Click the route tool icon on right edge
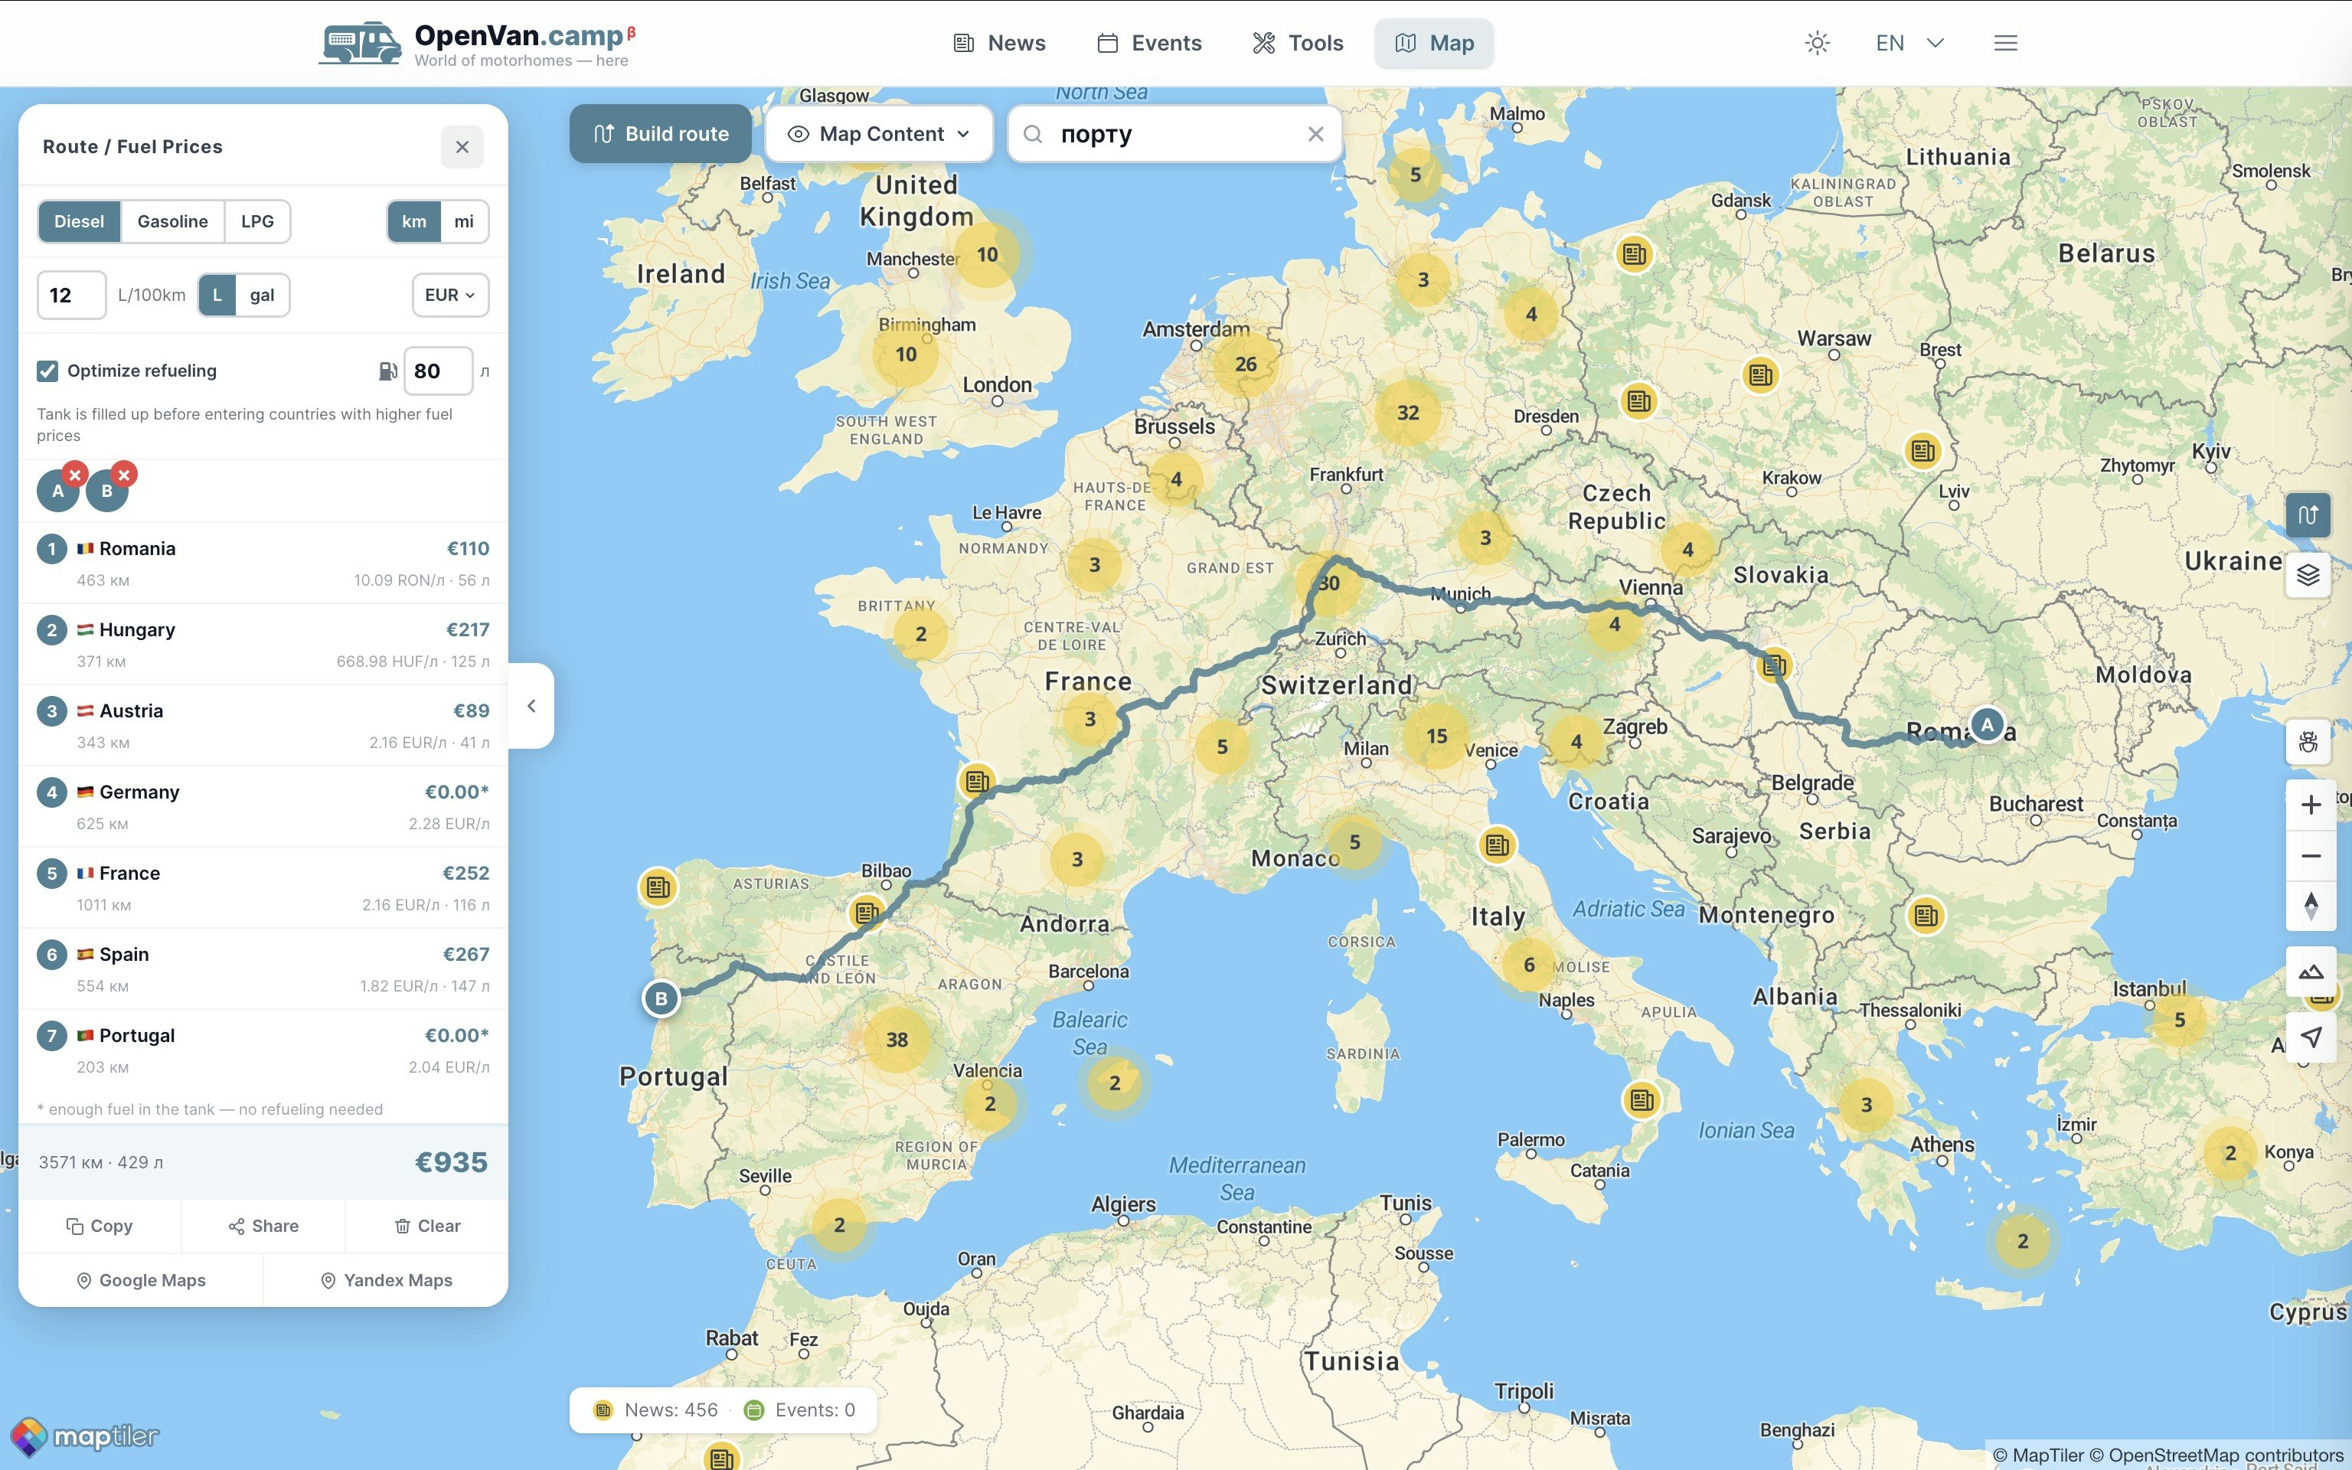The height and width of the screenshot is (1470, 2352). tap(2308, 515)
